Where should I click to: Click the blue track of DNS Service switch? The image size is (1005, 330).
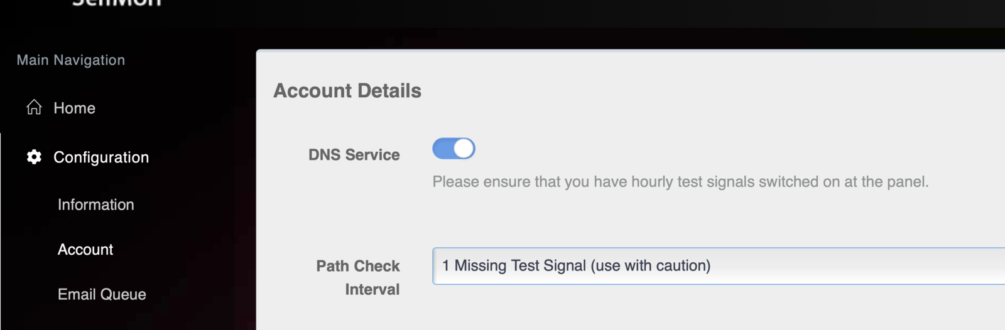[x=443, y=149]
